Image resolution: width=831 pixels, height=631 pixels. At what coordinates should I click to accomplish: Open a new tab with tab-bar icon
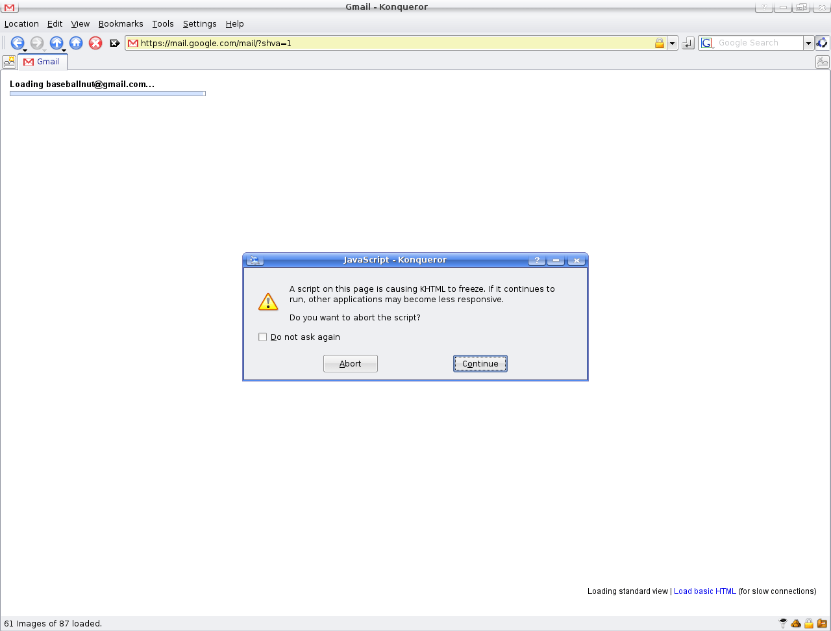click(x=9, y=62)
